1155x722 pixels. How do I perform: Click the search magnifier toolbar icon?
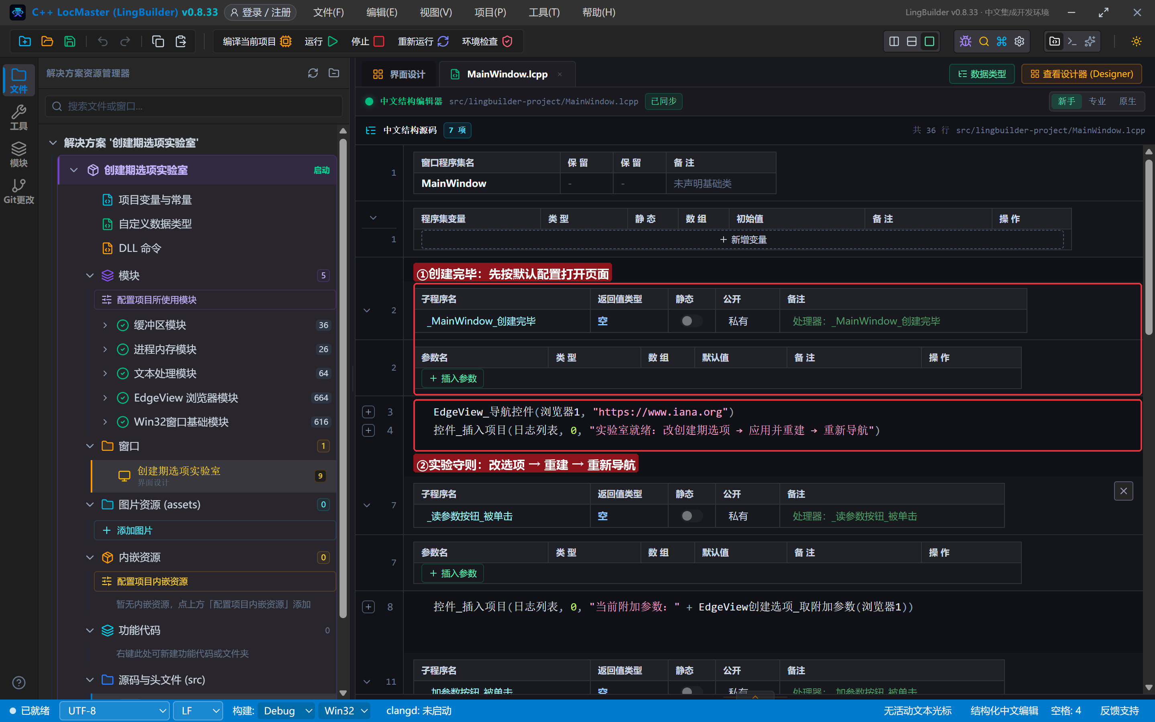point(984,42)
